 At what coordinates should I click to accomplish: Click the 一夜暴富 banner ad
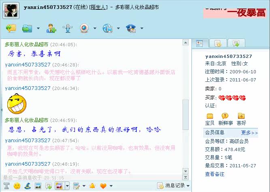tap(235, 13)
